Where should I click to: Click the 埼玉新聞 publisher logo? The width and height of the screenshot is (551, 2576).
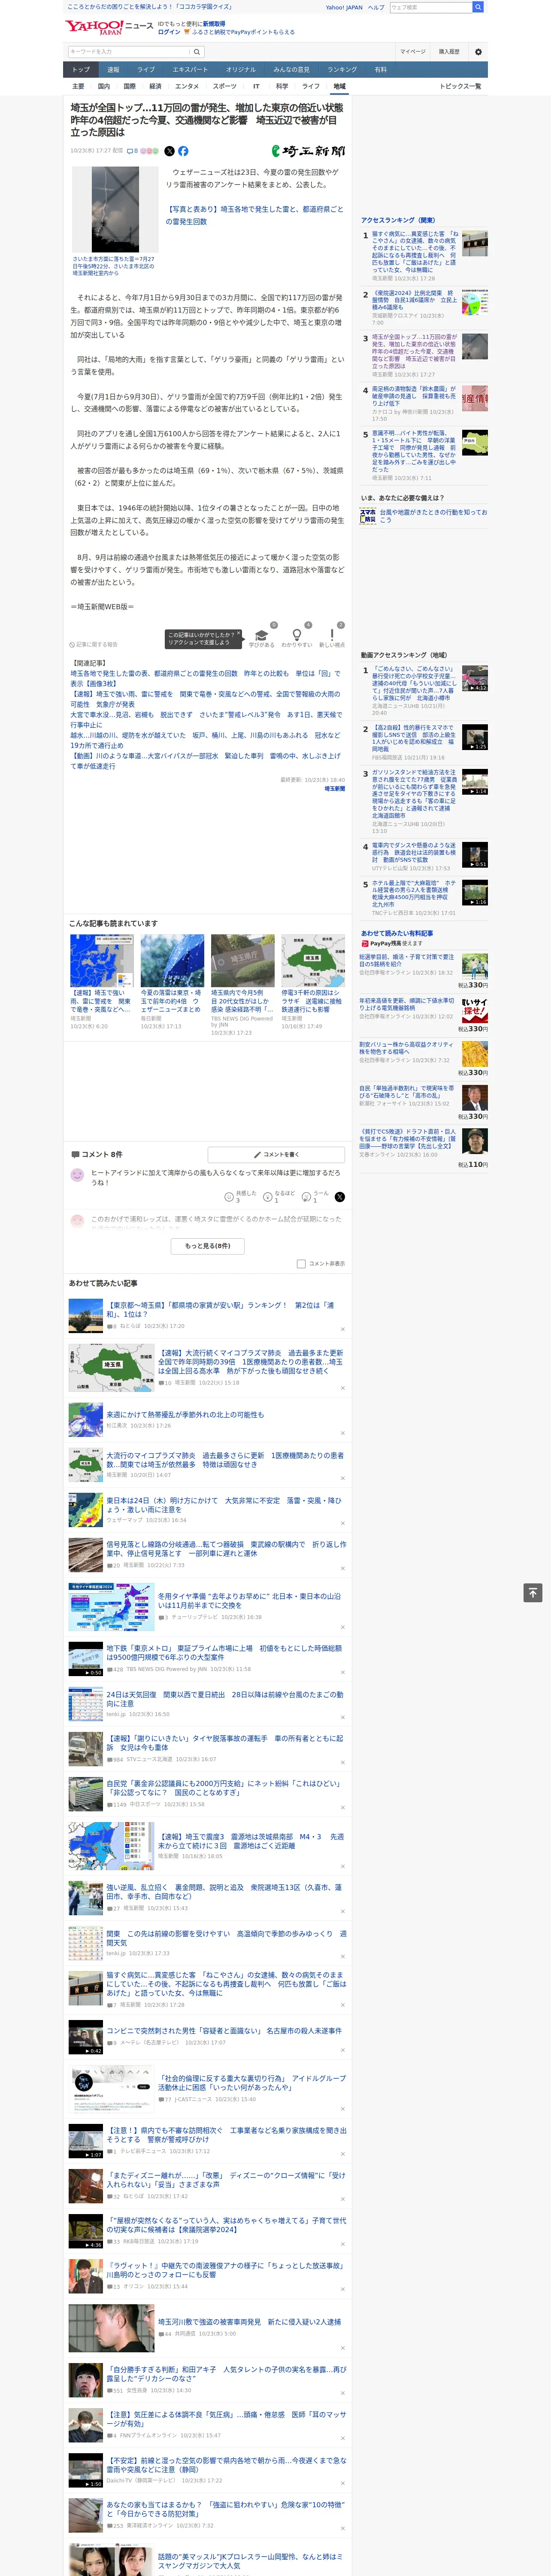[x=308, y=151]
